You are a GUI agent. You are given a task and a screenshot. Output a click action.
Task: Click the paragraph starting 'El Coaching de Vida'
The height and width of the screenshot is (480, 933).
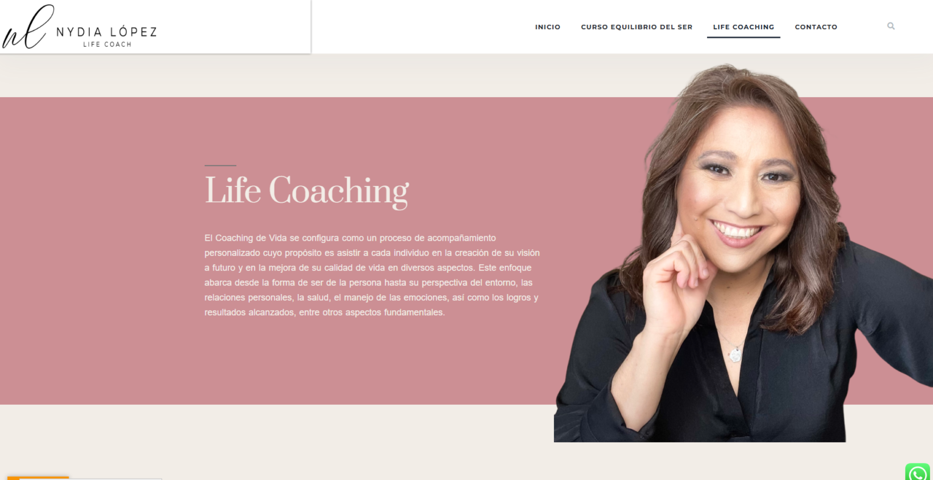(x=372, y=275)
